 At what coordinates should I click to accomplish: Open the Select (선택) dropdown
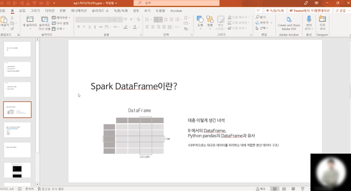tap(262, 28)
